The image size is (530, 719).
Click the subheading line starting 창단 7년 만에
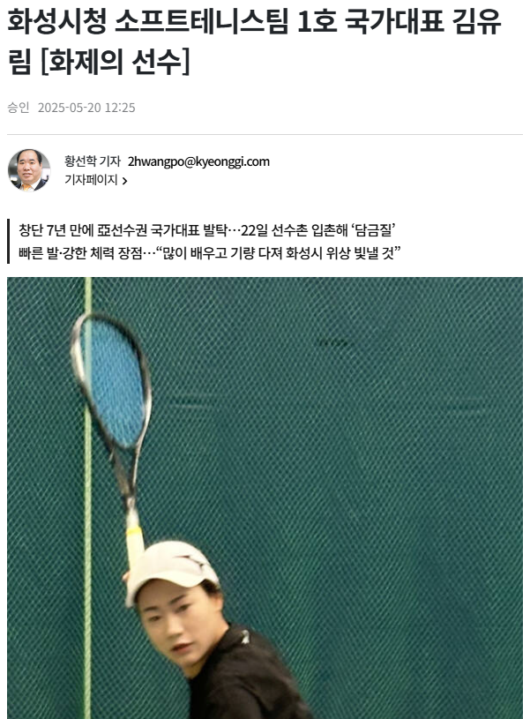click(207, 230)
